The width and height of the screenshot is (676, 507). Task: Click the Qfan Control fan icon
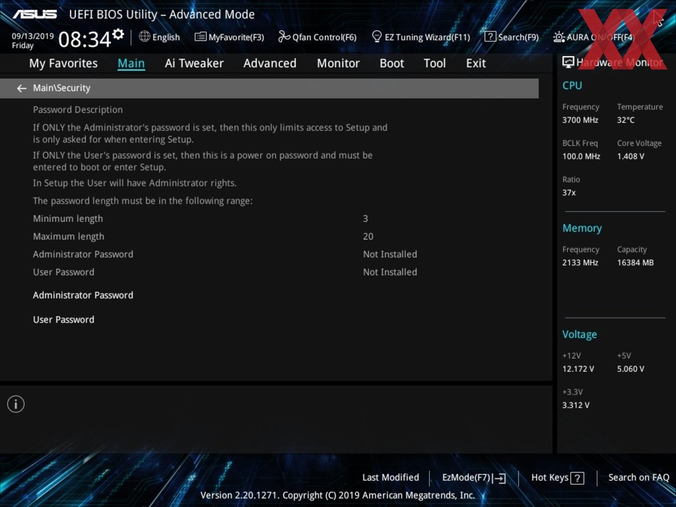(284, 36)
